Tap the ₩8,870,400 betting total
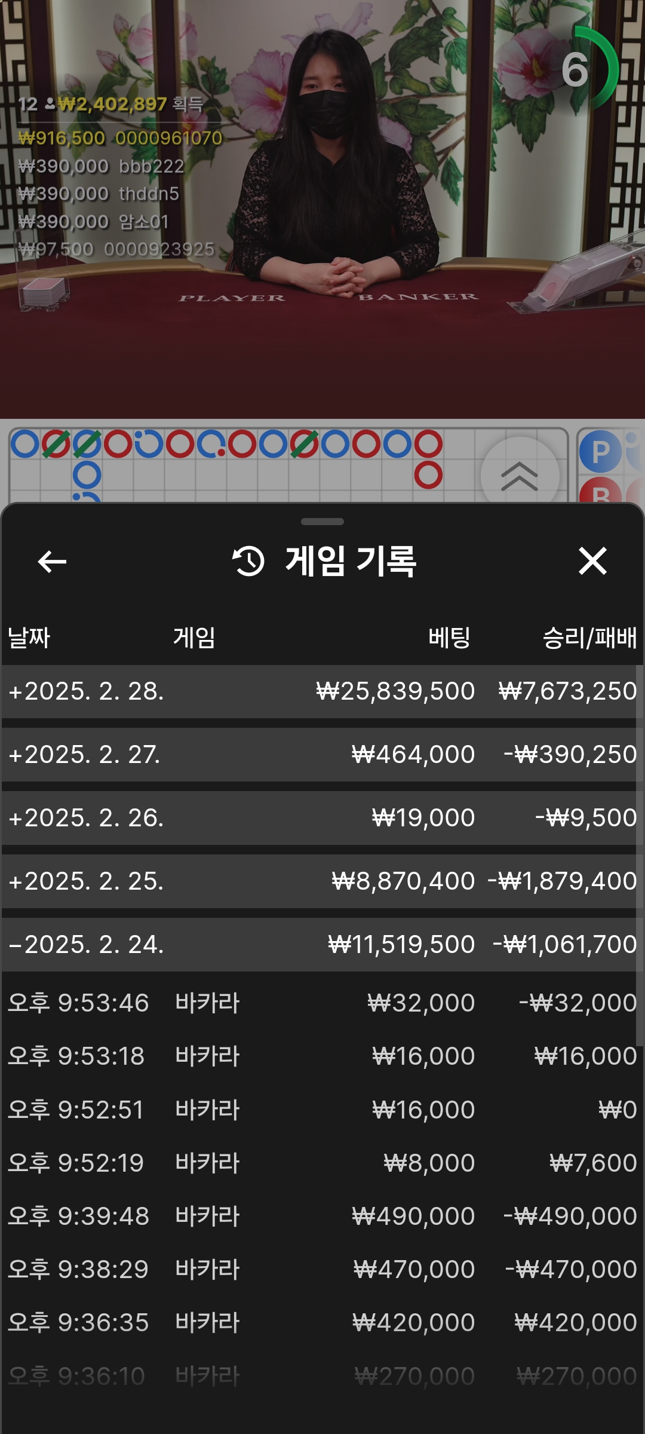This screenshot has height=1434, width=645. click(x=403, y=881)
